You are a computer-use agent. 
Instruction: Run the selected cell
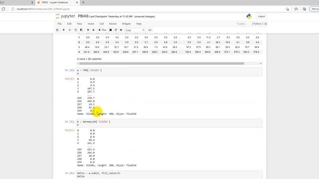point(102,30)
